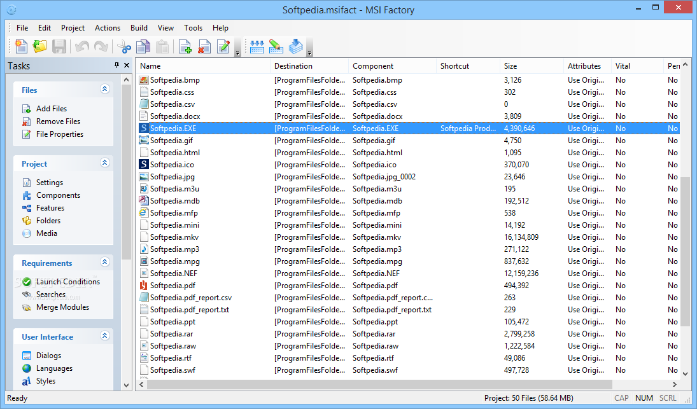Viewport: 697px width, 409px height.
Task: Open second toolbar overflow options arrow
Action: (310, 47)
